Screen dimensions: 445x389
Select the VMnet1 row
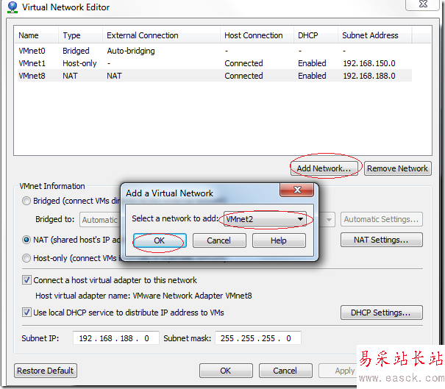click(x=215, y=63)
